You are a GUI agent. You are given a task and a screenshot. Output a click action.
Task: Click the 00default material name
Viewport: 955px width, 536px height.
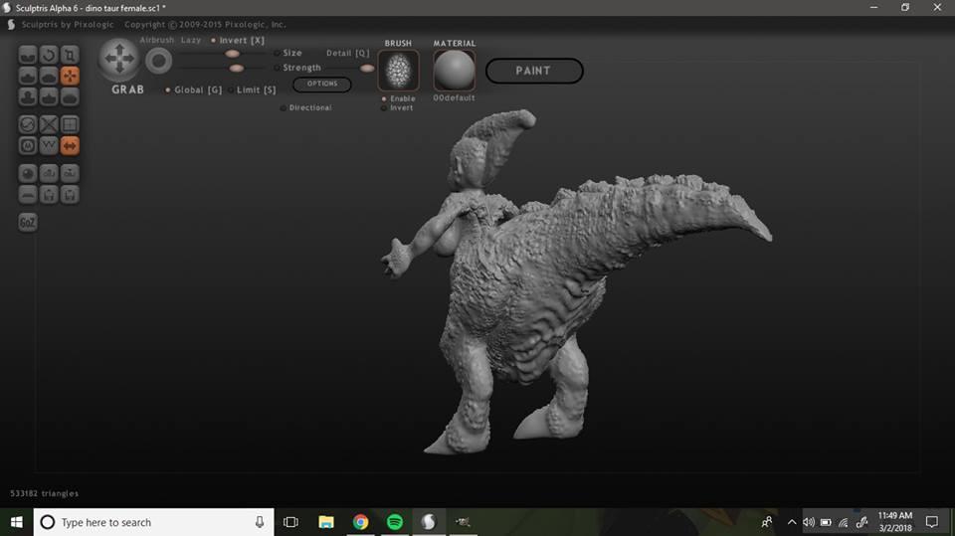pyautogui.click(x=454, y=98)
